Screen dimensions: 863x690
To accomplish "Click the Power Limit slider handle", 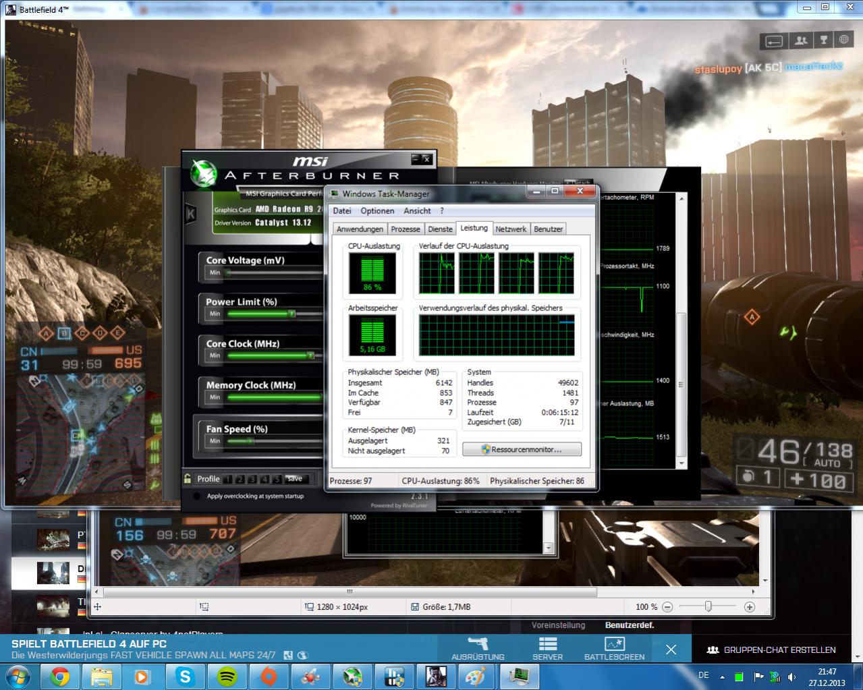I will pyautogui.click(x=291, y=314).
